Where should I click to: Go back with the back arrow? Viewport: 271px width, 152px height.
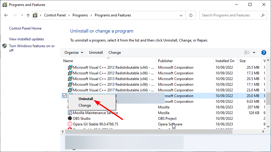pos(6,15)
